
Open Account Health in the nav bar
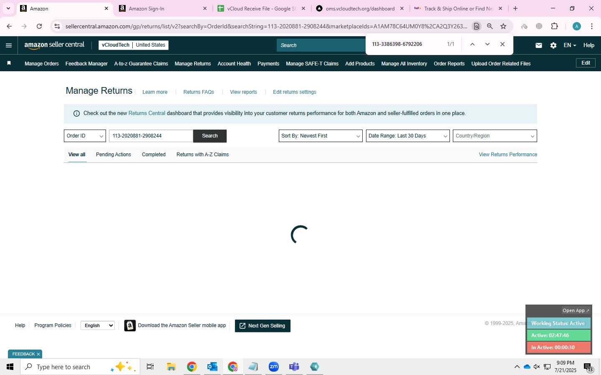[234, 64]
